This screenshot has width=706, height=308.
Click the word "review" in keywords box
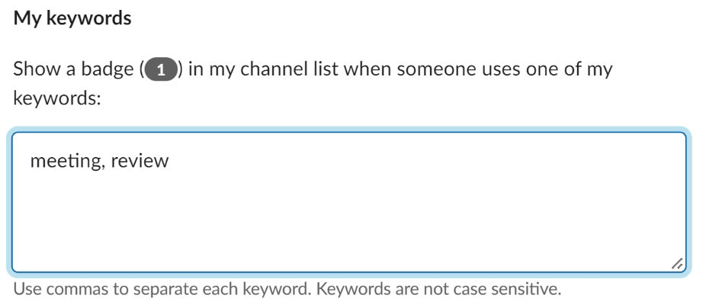pyautogui.click(x=140, y=161)
